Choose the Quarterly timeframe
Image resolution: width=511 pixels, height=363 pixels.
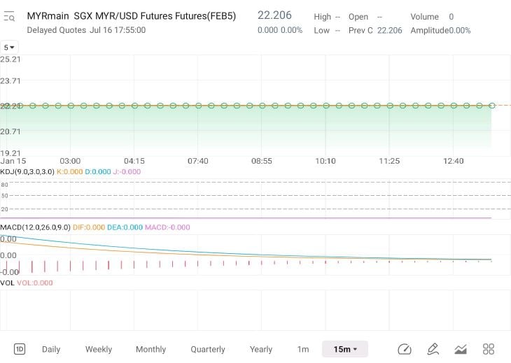tap(208, 349)
